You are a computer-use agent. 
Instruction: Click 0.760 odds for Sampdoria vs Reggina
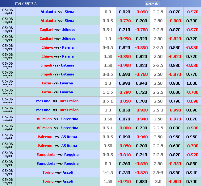click(124, 164)
